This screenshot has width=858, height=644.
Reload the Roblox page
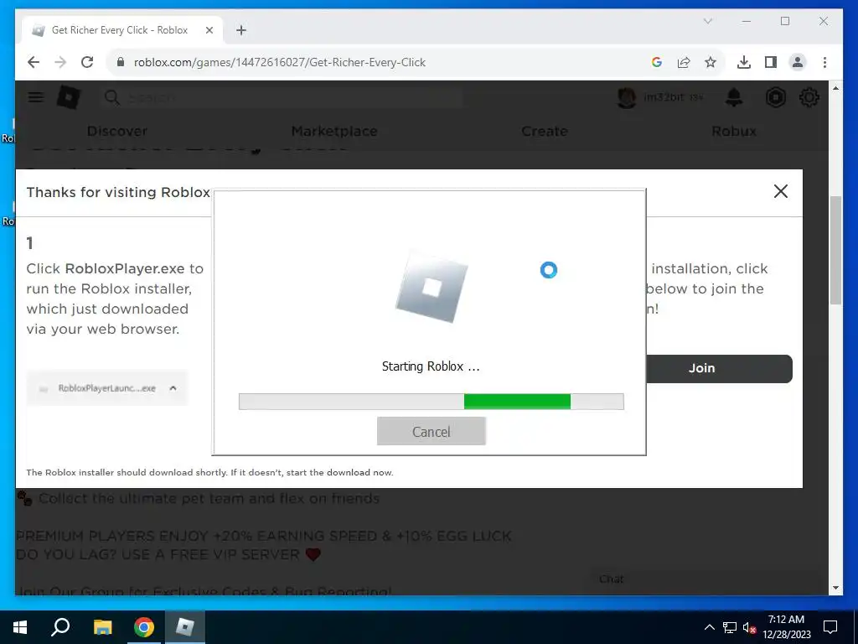pos(87,62)
